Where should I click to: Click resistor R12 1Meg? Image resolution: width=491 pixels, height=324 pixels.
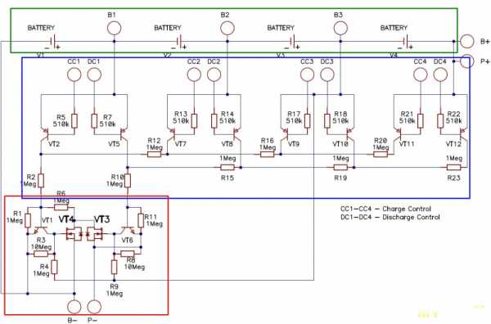pos(154,154)
